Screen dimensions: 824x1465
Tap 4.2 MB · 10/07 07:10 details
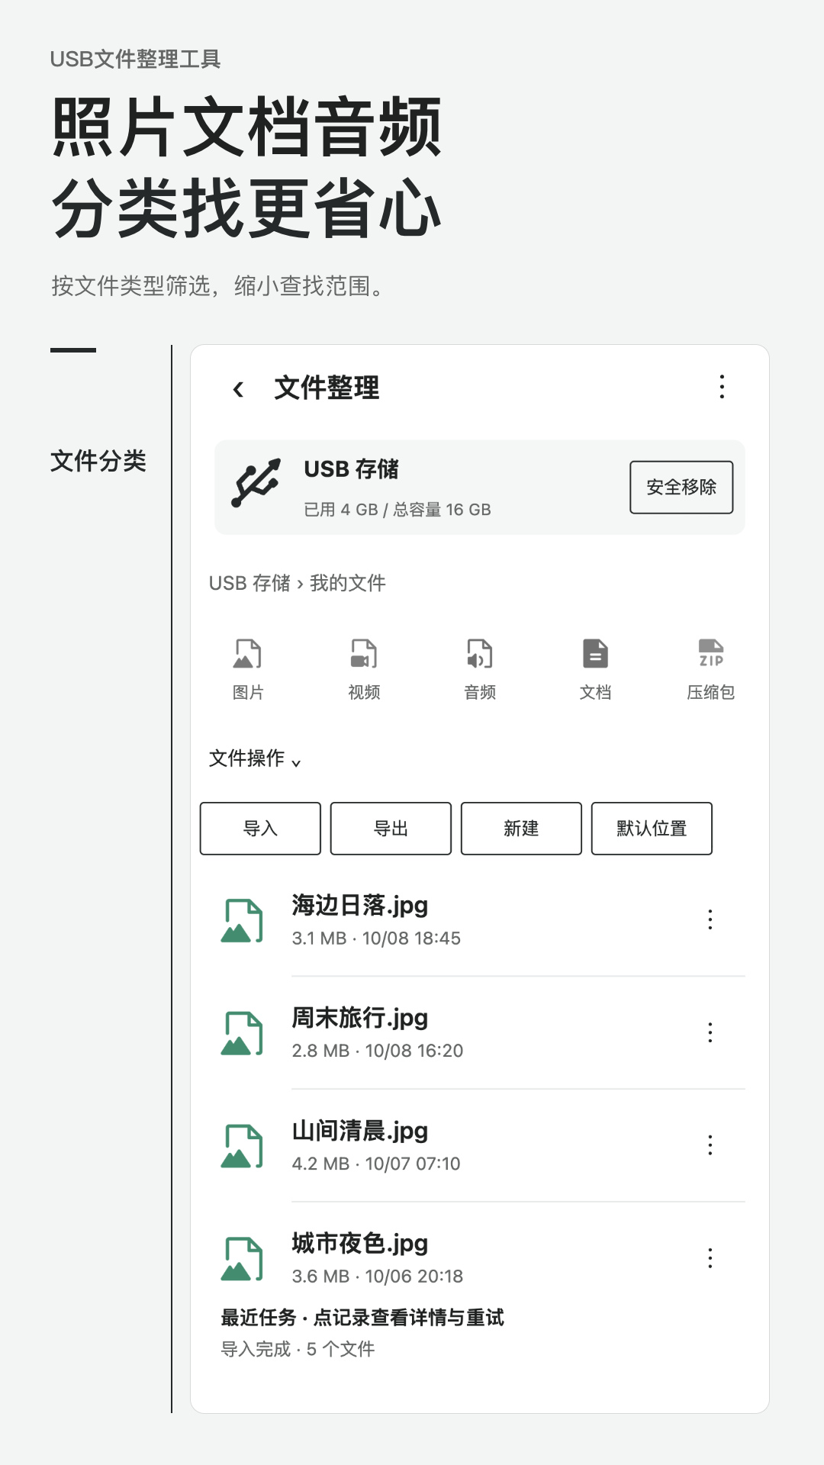point(376,1164)
